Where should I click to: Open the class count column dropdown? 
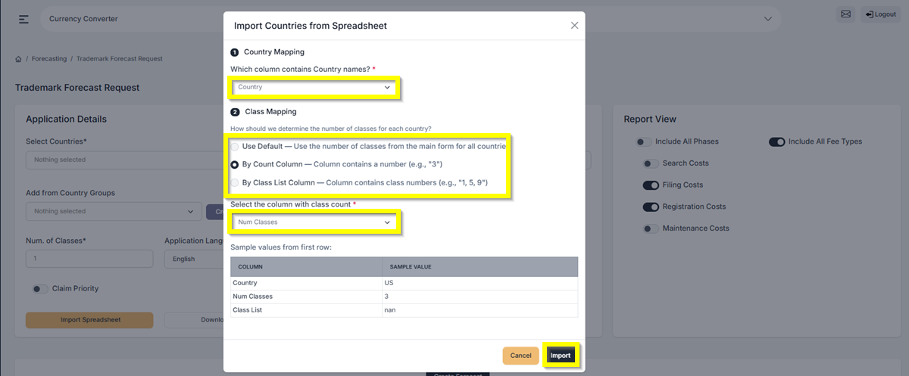click(x=314, y=222)
